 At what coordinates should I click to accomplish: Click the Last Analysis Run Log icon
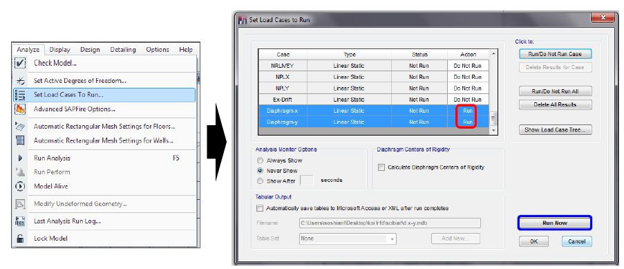[x=20, y=221]
